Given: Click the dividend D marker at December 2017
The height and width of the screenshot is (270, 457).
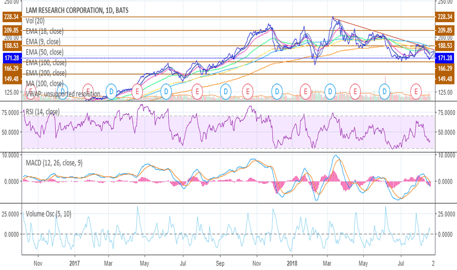Looking at the screenshot, I should point(277,92).
